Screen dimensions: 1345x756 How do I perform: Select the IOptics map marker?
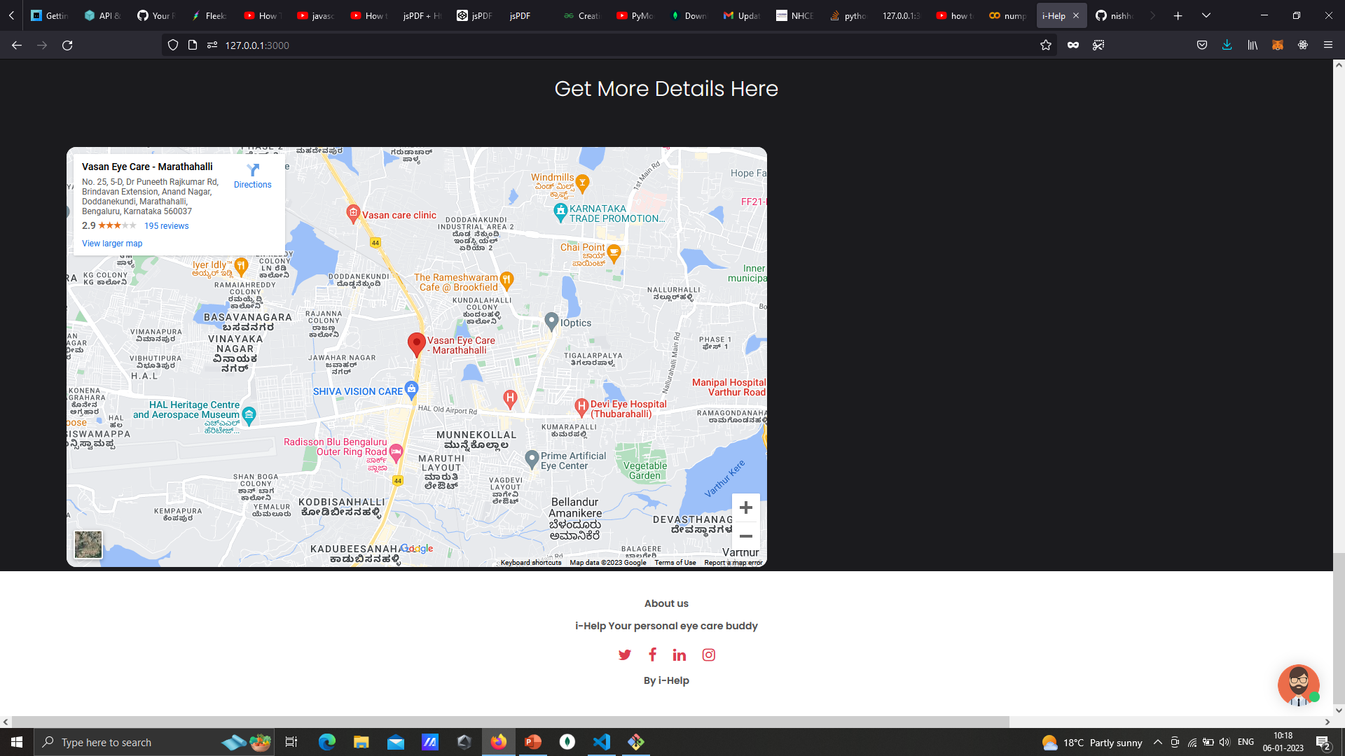tap(552, 322)
